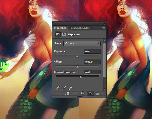This screenshot has width=152, height=119.
Task: Collapse panel with double-arrow icon
Action: (x=100, y=24)
